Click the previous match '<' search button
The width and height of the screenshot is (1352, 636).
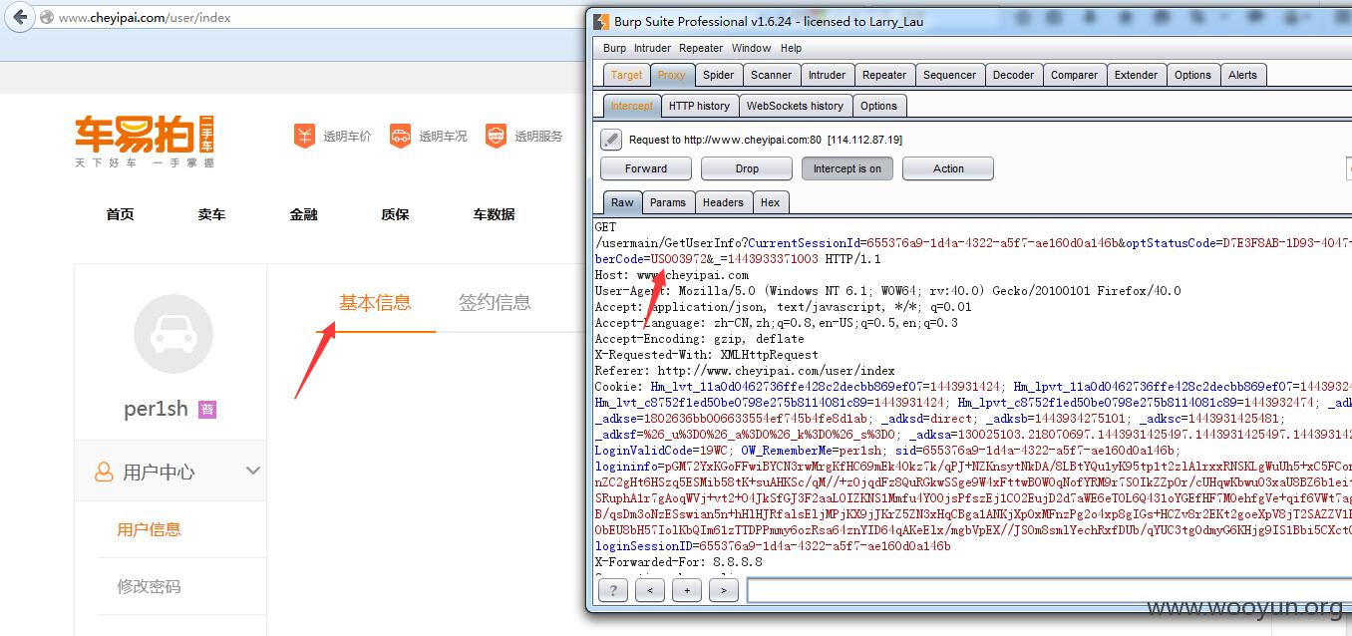point(650,590)
